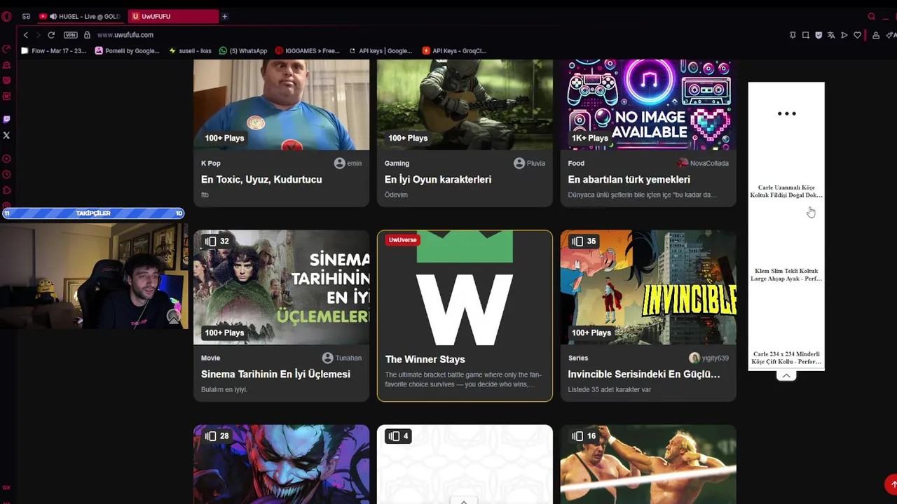The height and width of the screenshot is (504, 897).
Task: Open the Pomelli by Google bookmark
Action: 128,50
